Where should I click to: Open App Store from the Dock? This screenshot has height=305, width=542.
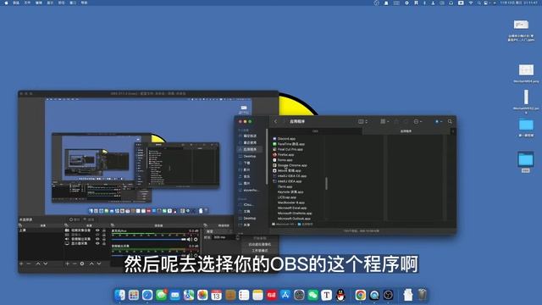(x=285, y=295)
